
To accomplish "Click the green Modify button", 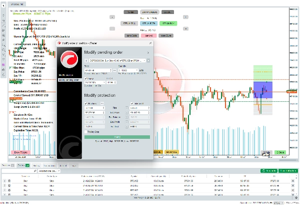I will (x=117, y=137).
